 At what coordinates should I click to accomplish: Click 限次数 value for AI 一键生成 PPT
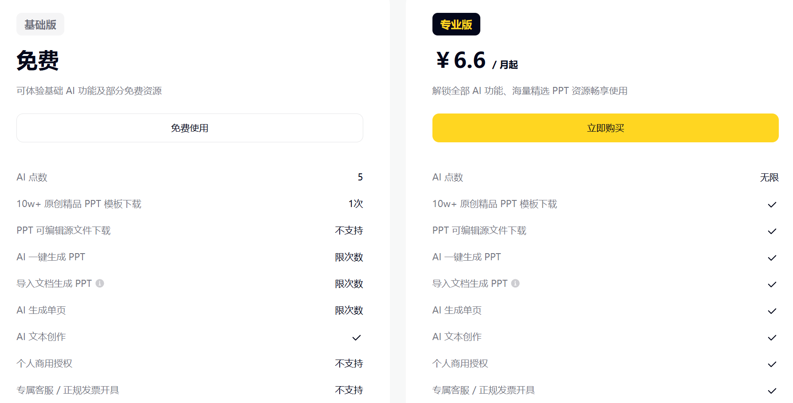pos(349,257)
